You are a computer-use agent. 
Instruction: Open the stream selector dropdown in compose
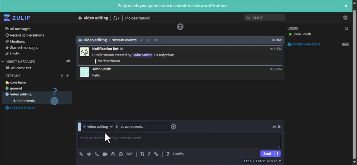tap(98, 127)
